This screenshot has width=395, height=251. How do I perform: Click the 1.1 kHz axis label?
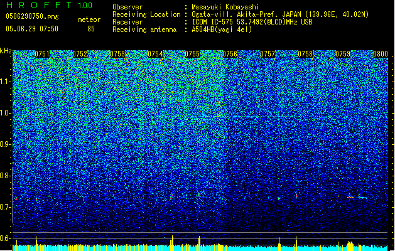[x=5, y=82]
